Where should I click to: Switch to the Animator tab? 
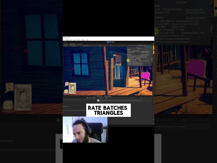coord(79,44)
